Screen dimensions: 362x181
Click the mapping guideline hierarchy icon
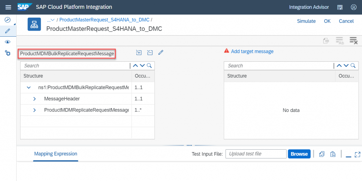[x=34, y=24]
